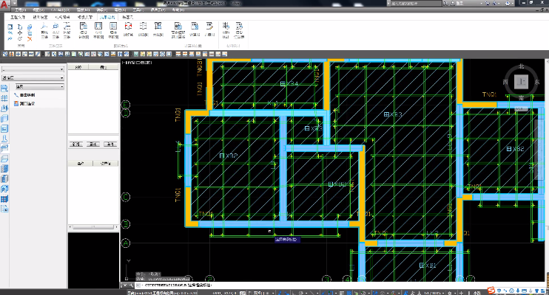Close the command line using its x button
This screenshot has width=549, height=295.
124,285
